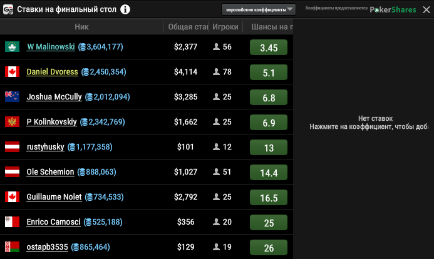
Task: Click the players icon in Daniel Dvoress row
Action: pyautogui.click(x=216, y=72)
